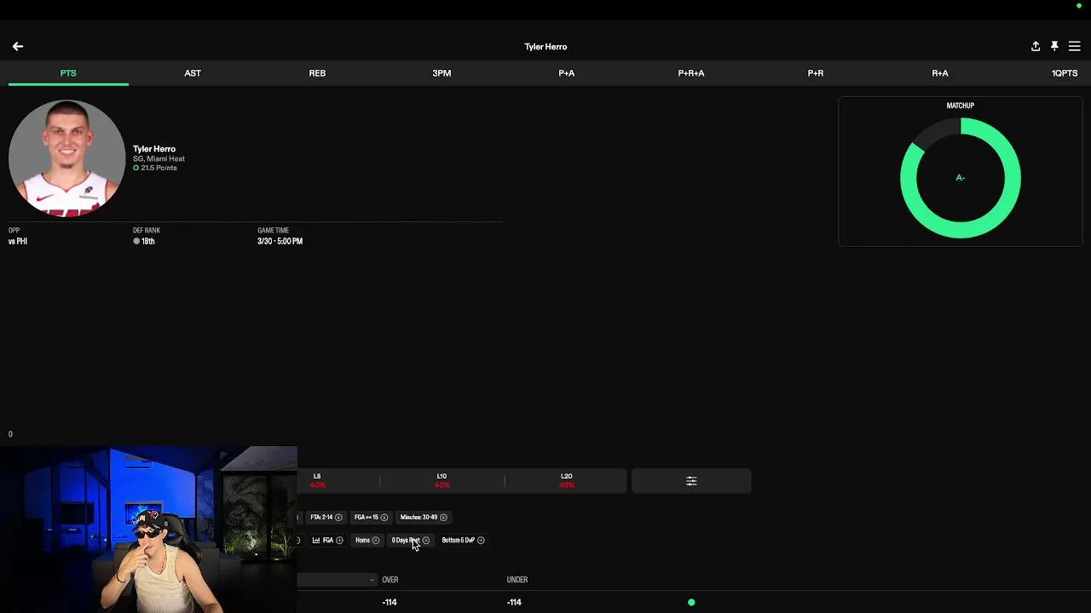This screenshot has width=1091, height=613.
Task: Click Tyler Herro's player headshot
Action: 66,158
